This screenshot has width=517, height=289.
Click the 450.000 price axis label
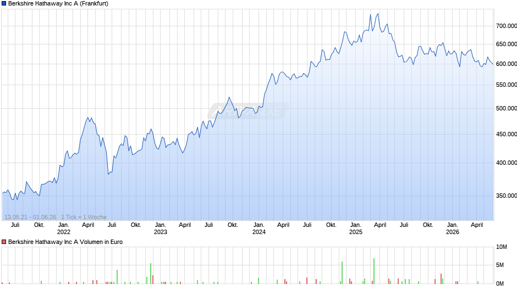507,134
